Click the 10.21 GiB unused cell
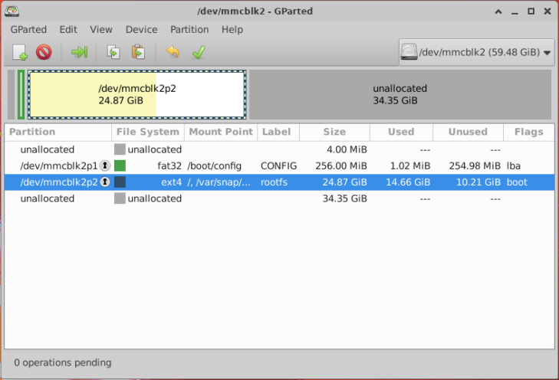The height and width of the screenshot is (380, 559). click(478, 182)
